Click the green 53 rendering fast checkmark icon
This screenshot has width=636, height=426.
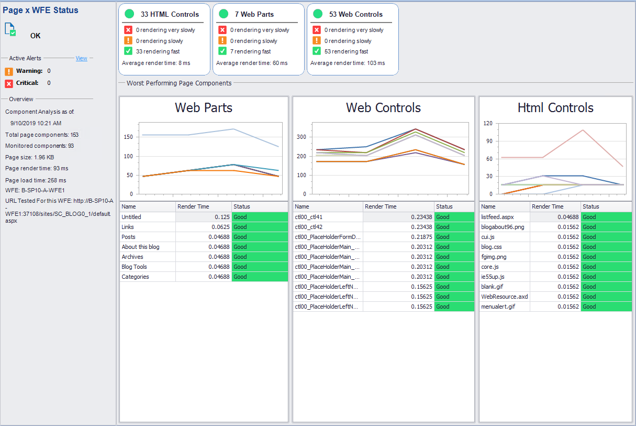pyautogui.click(x=317, y=51)
